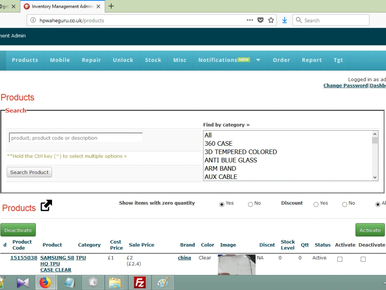Tick the Deactivate checkbox for SAMSUNG S8 row
386x290 pixels.
point(363,259)
